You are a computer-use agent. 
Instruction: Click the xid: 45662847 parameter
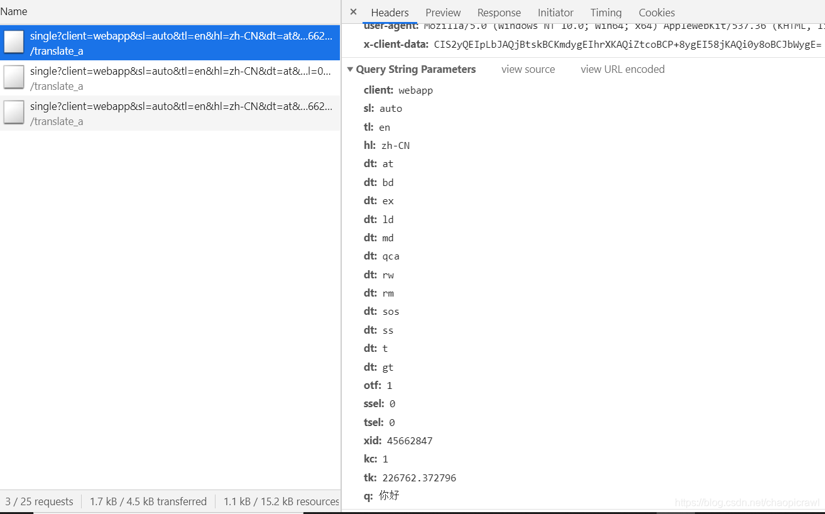pyautogui.click(x=398, y=440)
